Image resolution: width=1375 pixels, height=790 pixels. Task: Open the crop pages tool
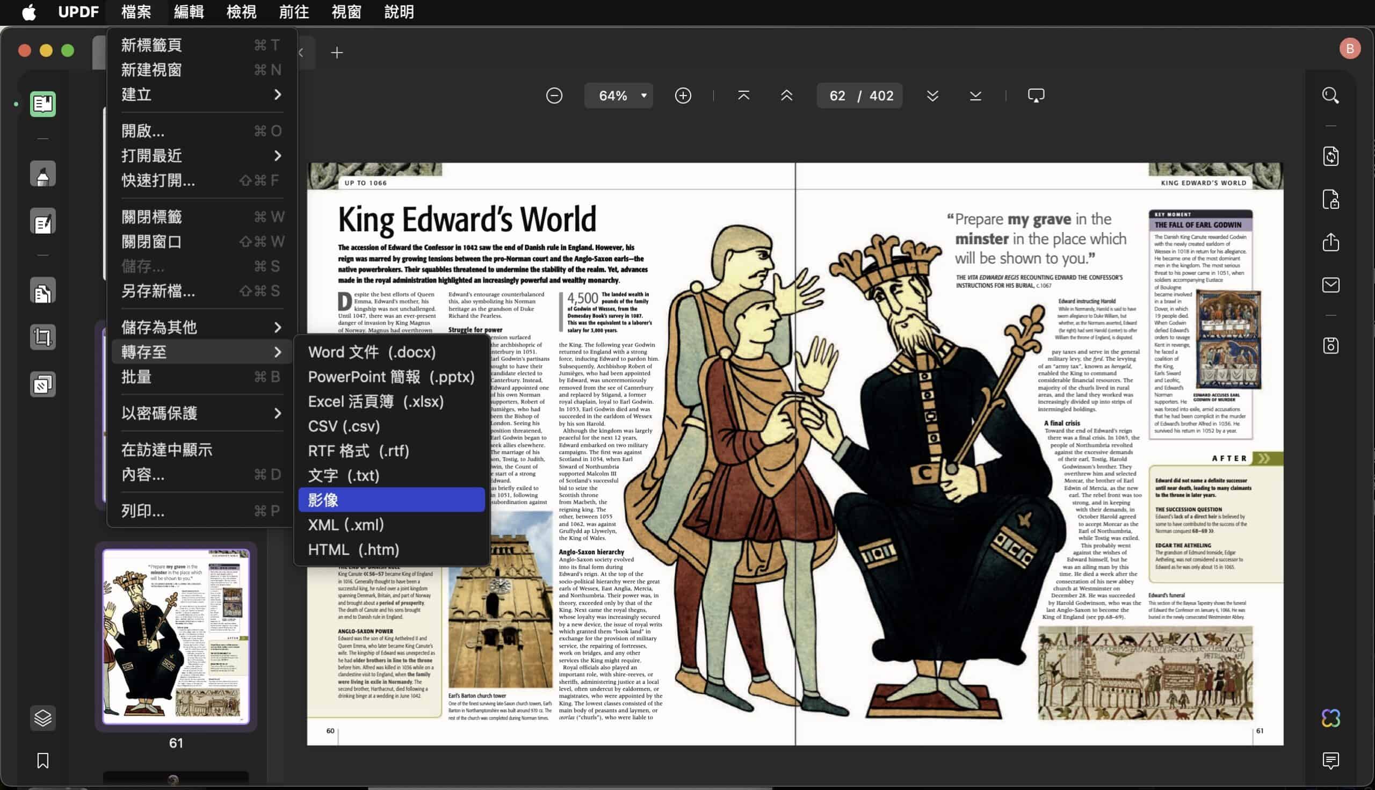pos(43,337)
